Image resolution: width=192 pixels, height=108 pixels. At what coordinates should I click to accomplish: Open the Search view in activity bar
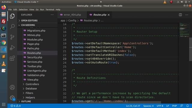tap(12, 26)
